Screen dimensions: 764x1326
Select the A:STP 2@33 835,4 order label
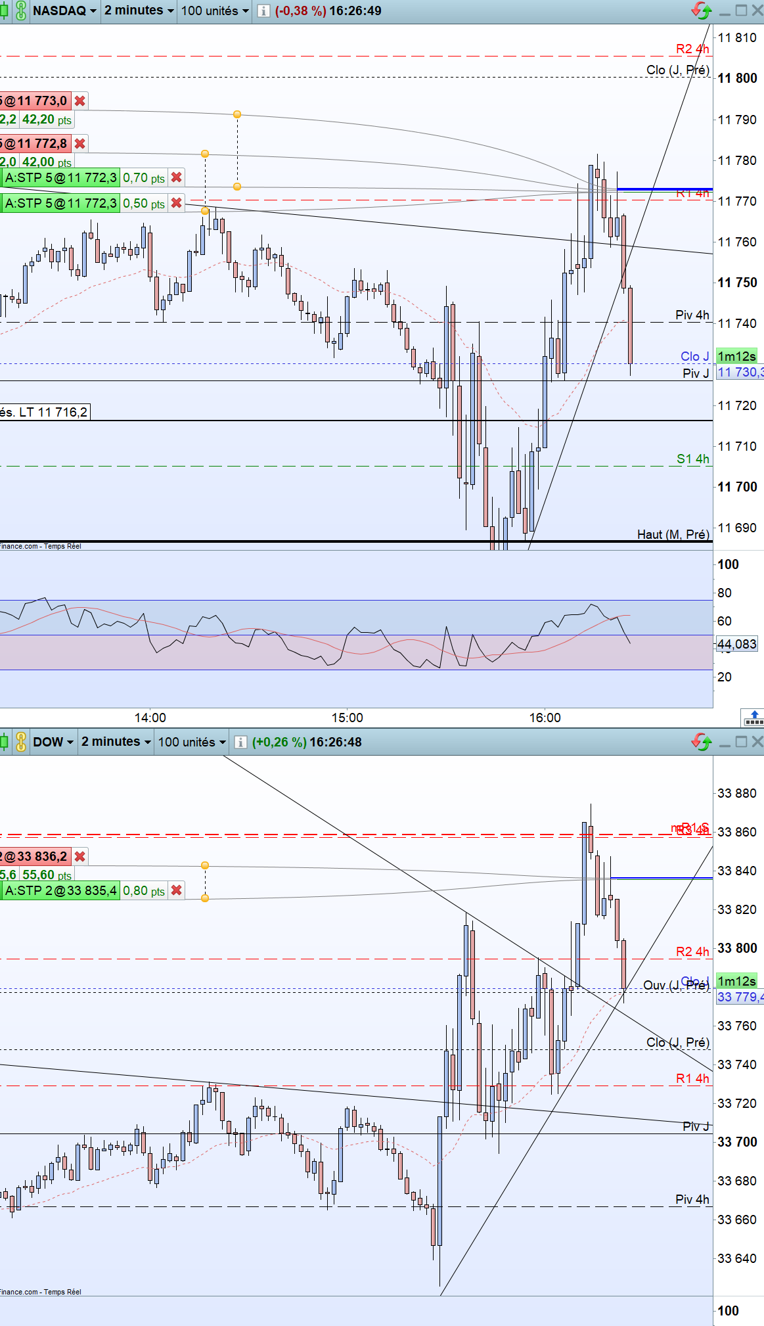click(60, 890)
